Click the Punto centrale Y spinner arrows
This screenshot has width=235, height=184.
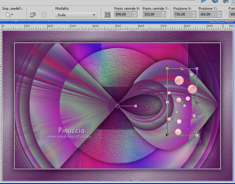(x=164, y=14)
